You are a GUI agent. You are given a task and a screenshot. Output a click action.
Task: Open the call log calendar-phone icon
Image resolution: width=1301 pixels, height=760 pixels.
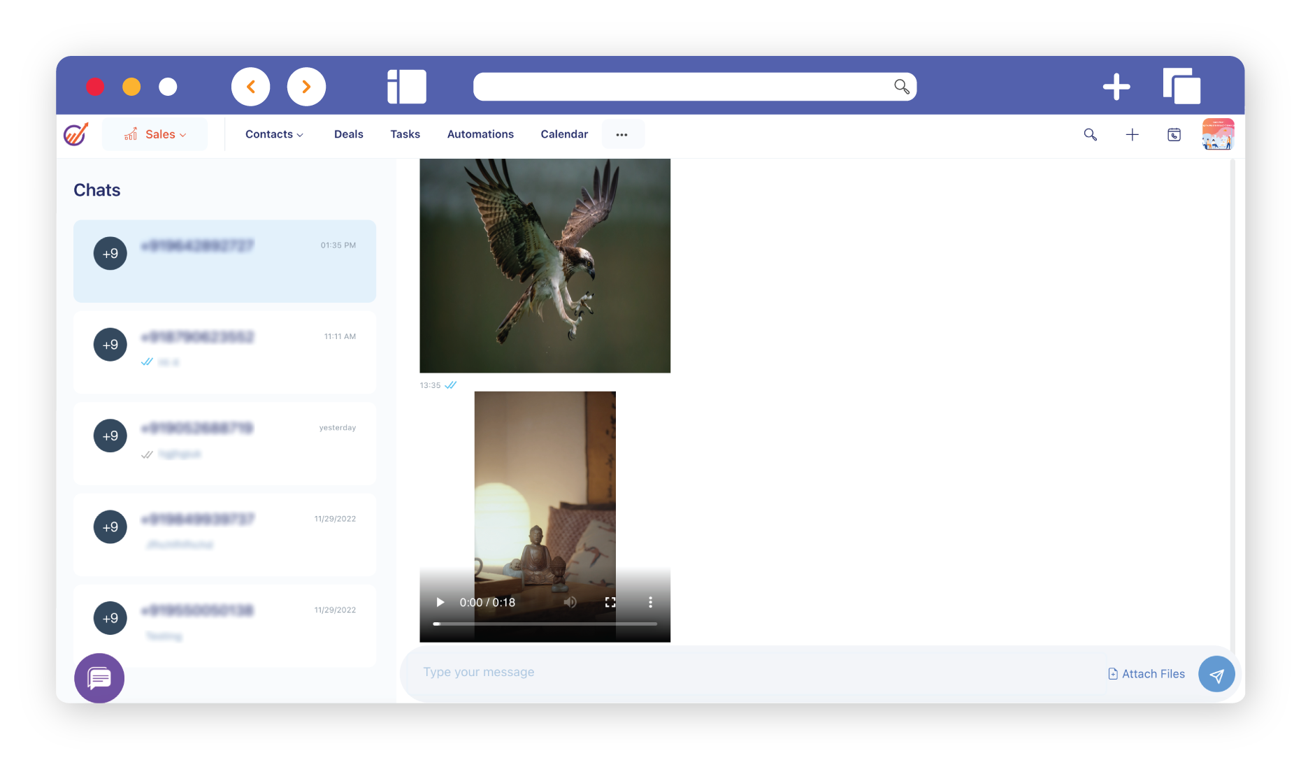[1174, 134]
